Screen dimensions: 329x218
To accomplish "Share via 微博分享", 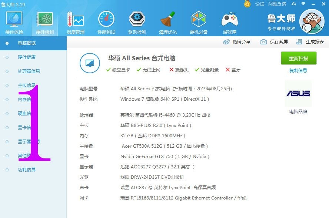I will pyautogui.click(x=237, y=42).
